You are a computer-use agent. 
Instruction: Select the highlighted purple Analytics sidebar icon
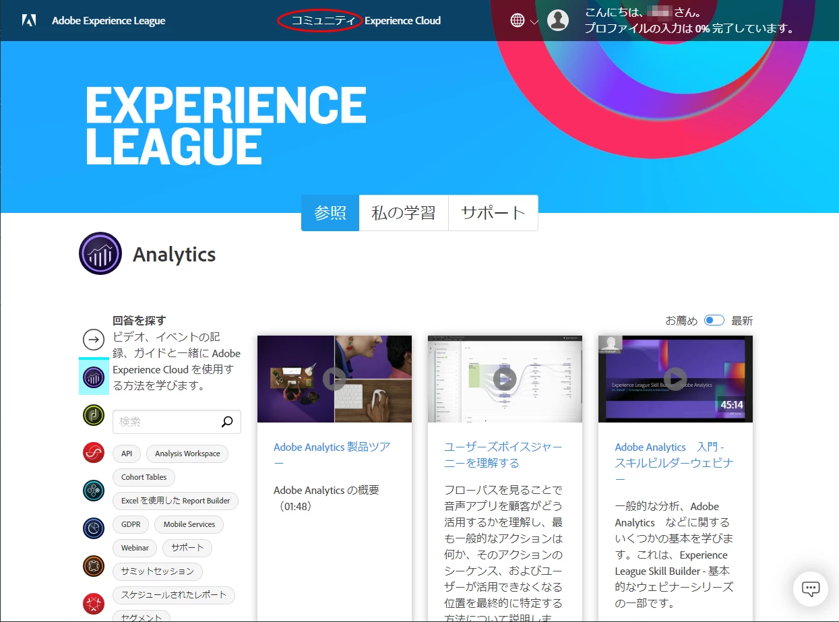pyautogui.click(x=94, y=377)
